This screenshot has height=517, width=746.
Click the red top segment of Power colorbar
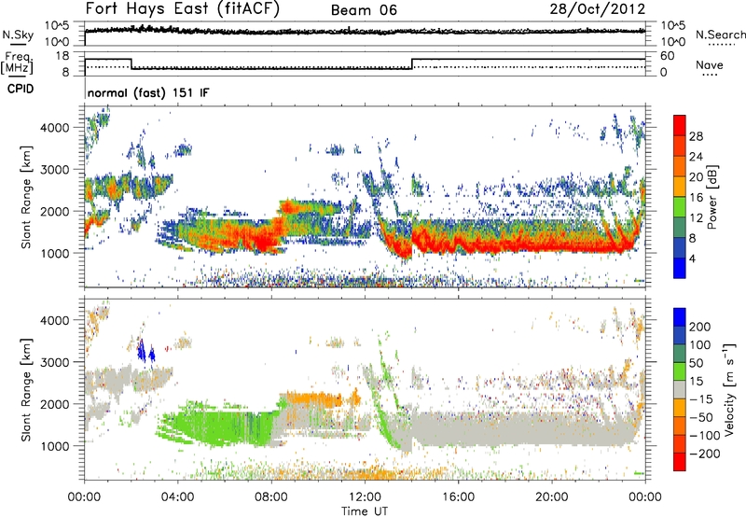coord(680,125)
